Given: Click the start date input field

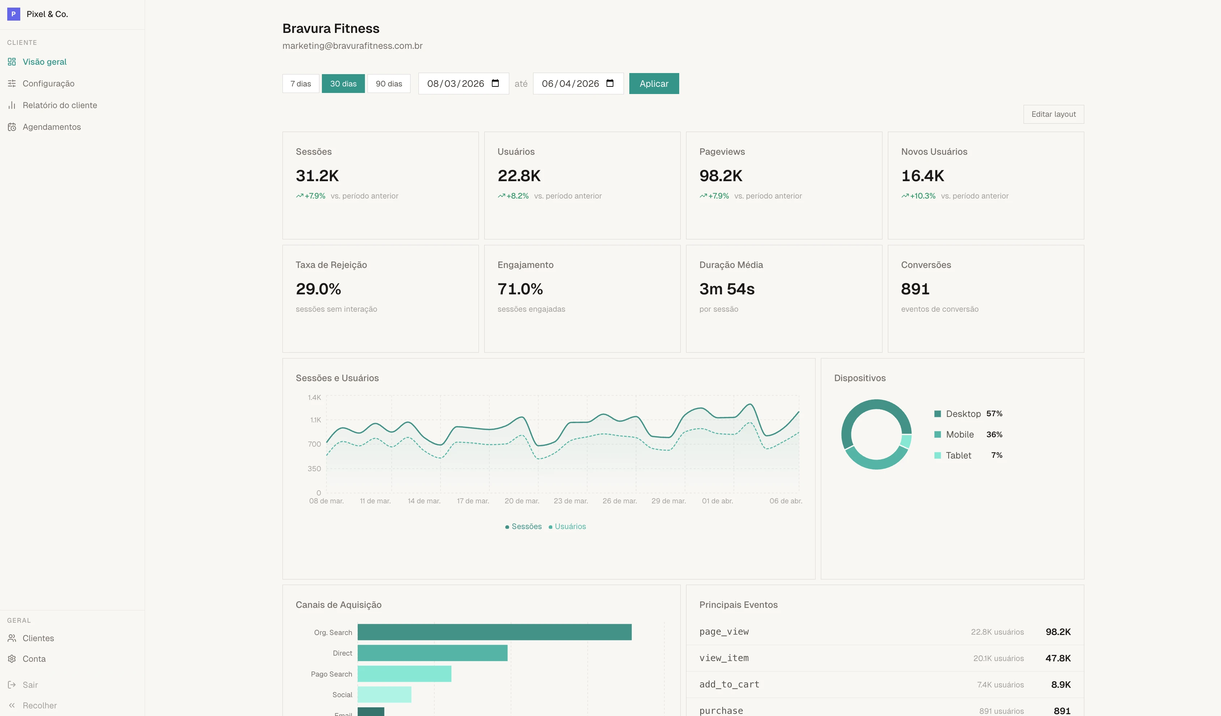Looking at the screenshot, I should 455,83.
